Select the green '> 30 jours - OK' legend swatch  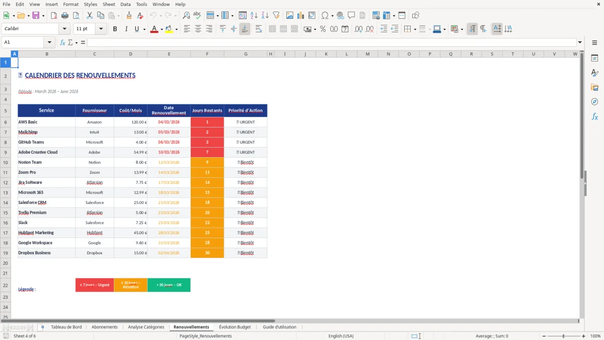[x=169, y=285]
